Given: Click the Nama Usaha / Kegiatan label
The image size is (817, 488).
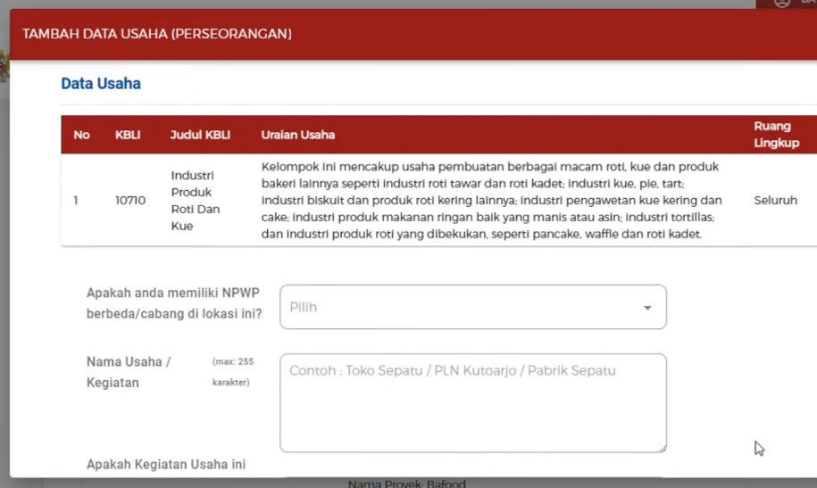Looking at the screenshot, I should pyautogui.click(x=129, y=372).
